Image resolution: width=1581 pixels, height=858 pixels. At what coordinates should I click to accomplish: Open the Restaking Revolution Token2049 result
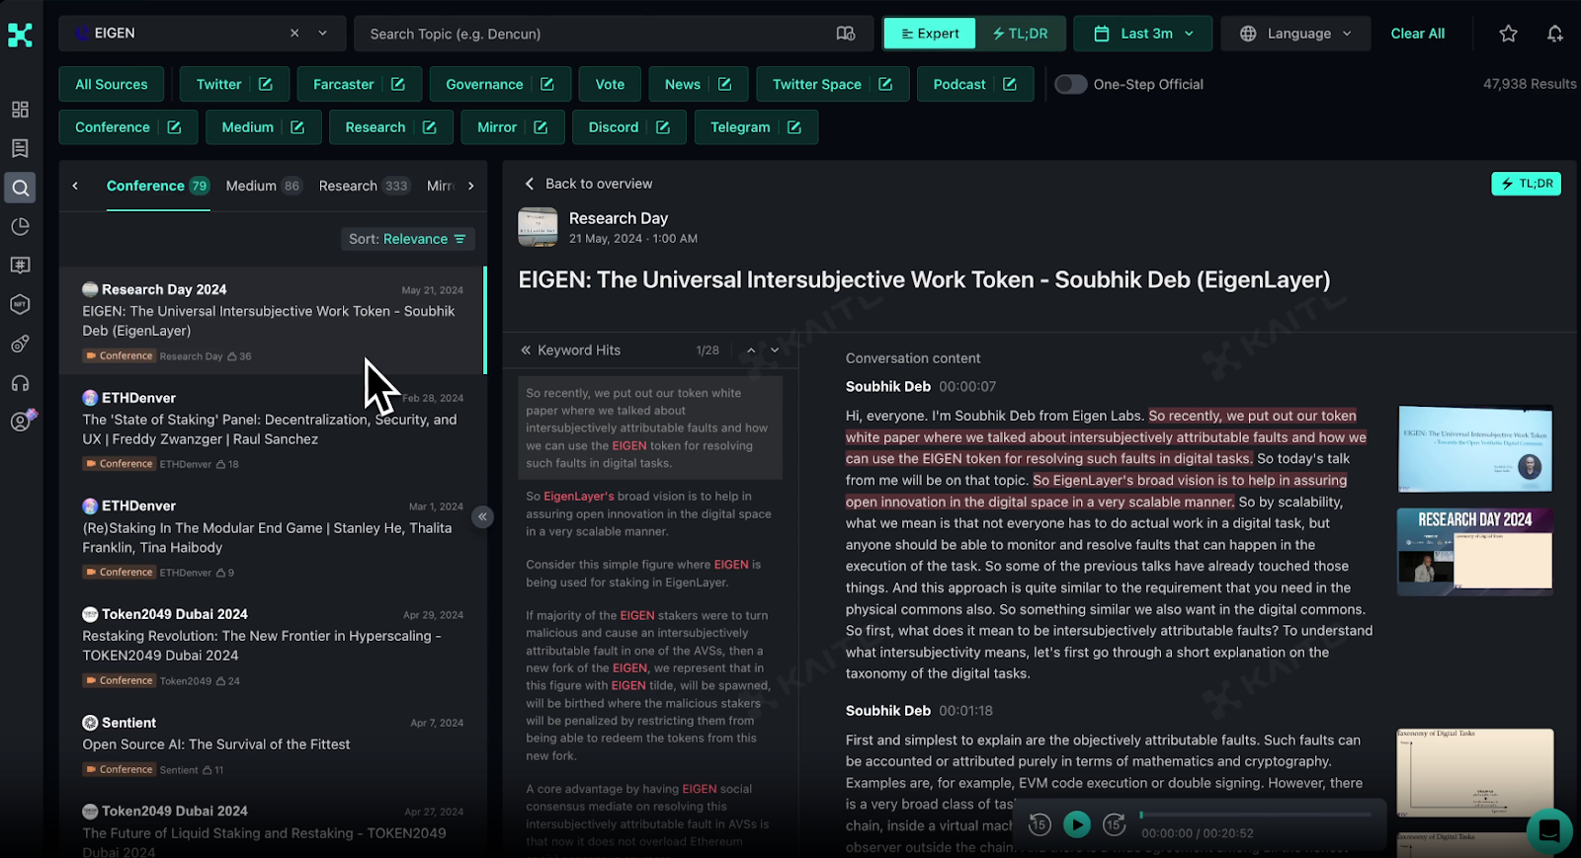point(272,647)
